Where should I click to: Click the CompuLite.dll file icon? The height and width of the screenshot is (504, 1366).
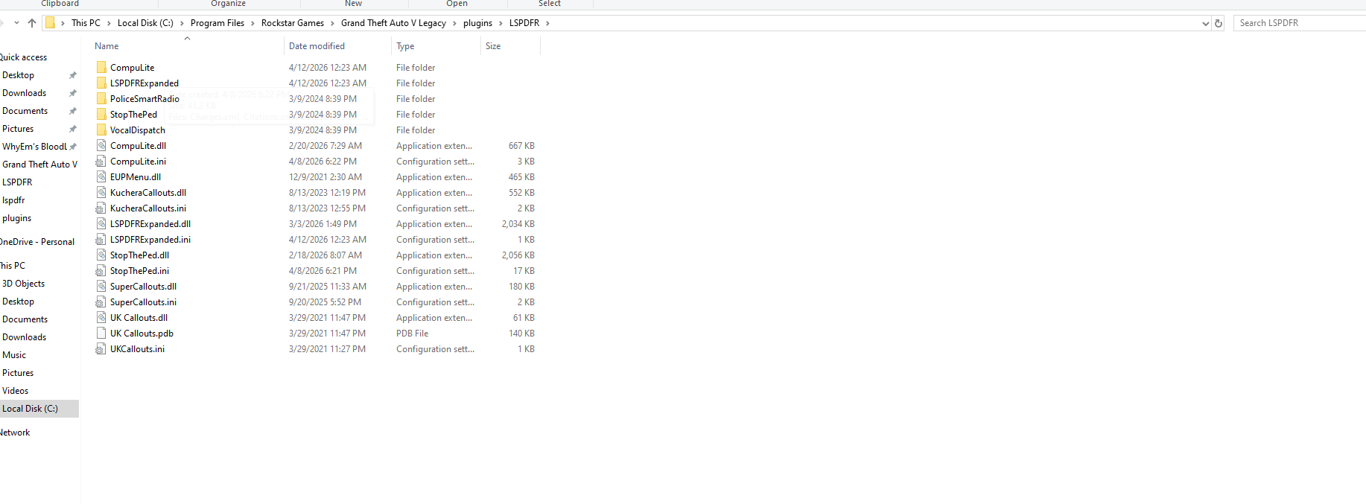click(x=101, y=146)
